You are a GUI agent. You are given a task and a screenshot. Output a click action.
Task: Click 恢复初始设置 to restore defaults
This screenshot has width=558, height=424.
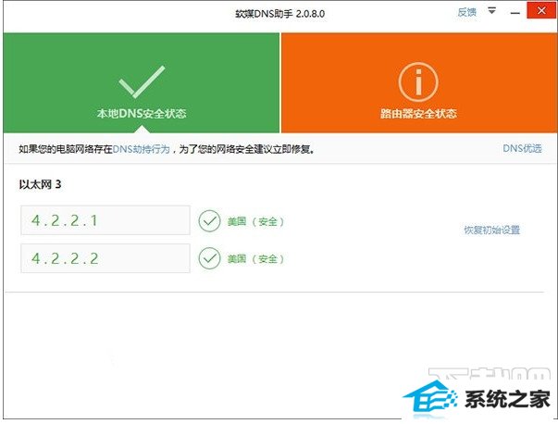[491, 230]
